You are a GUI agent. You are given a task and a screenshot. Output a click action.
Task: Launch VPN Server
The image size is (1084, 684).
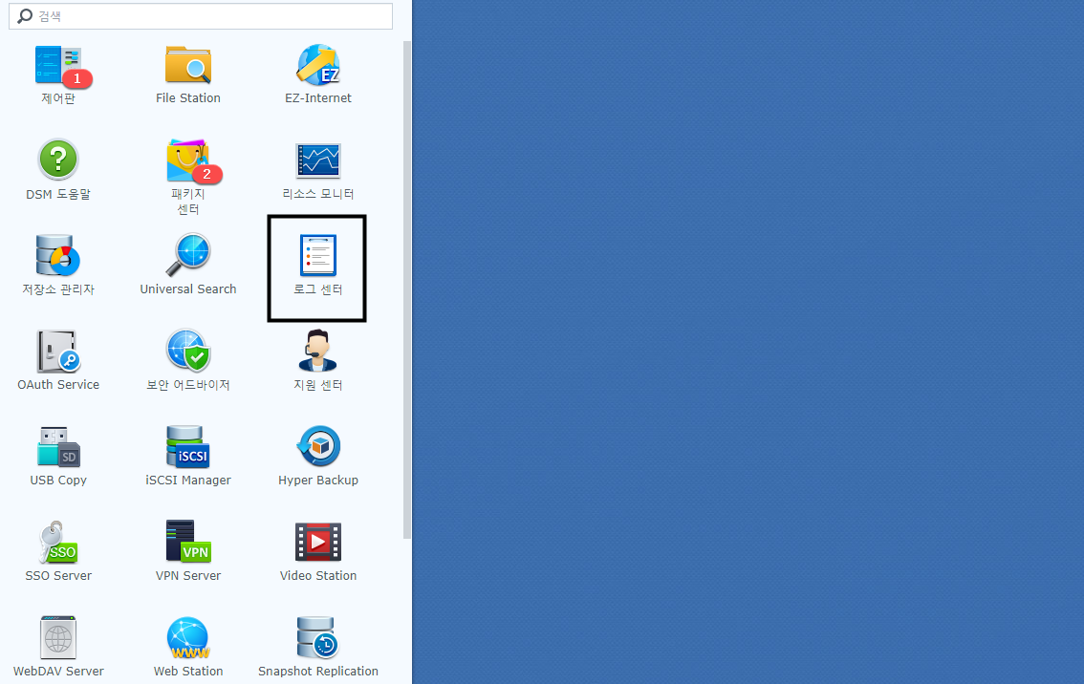pos(188,542)
